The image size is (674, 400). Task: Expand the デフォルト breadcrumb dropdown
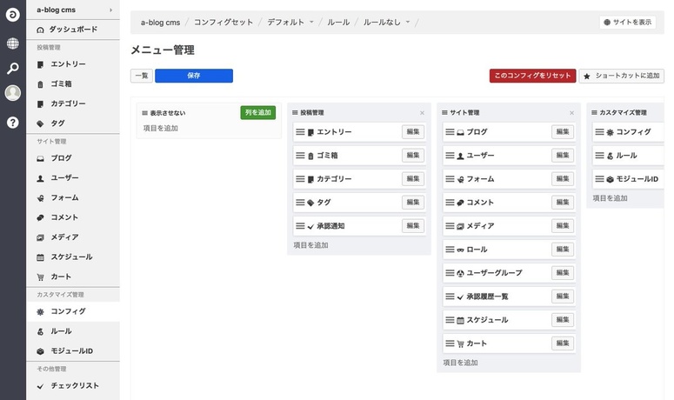(x=312, y=22)
